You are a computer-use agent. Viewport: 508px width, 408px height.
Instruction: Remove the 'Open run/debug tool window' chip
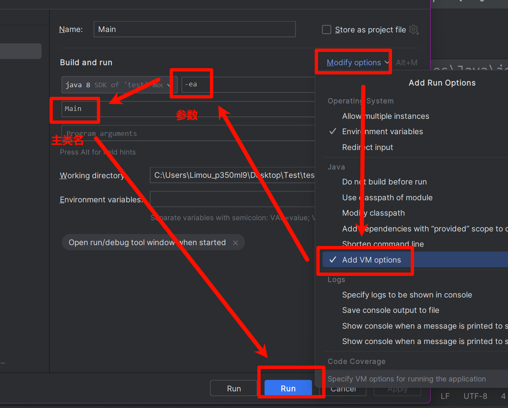coord(235,243)
